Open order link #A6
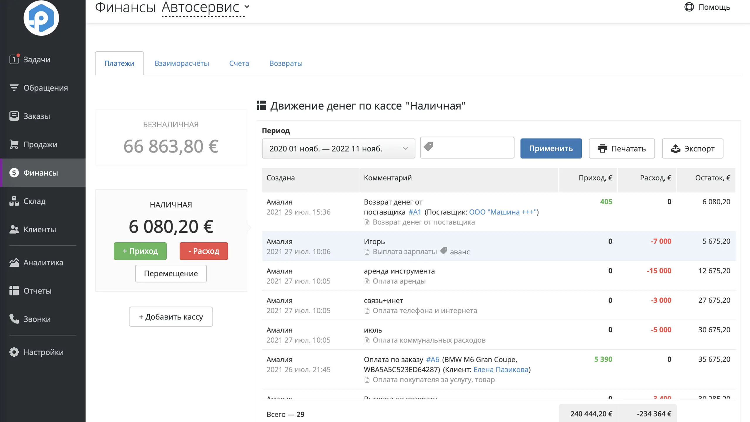Screen dimensions: 750x422 [x=432, y=360]
